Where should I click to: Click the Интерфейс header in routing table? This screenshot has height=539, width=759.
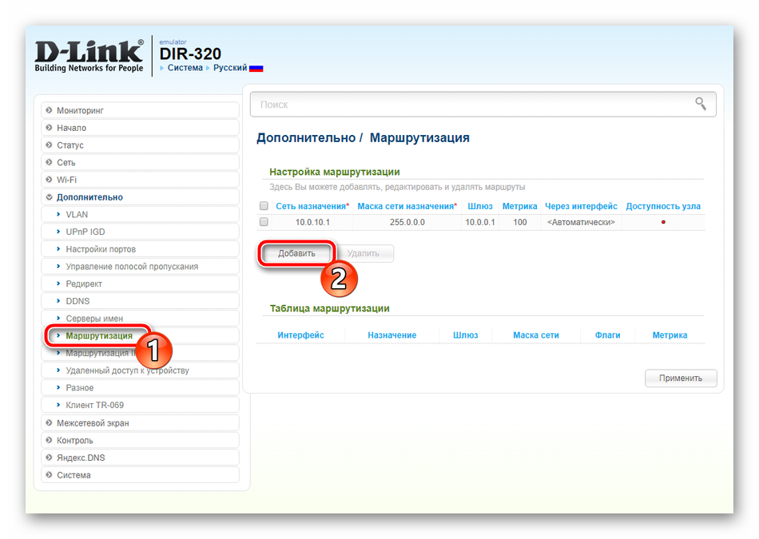point(300,335)
